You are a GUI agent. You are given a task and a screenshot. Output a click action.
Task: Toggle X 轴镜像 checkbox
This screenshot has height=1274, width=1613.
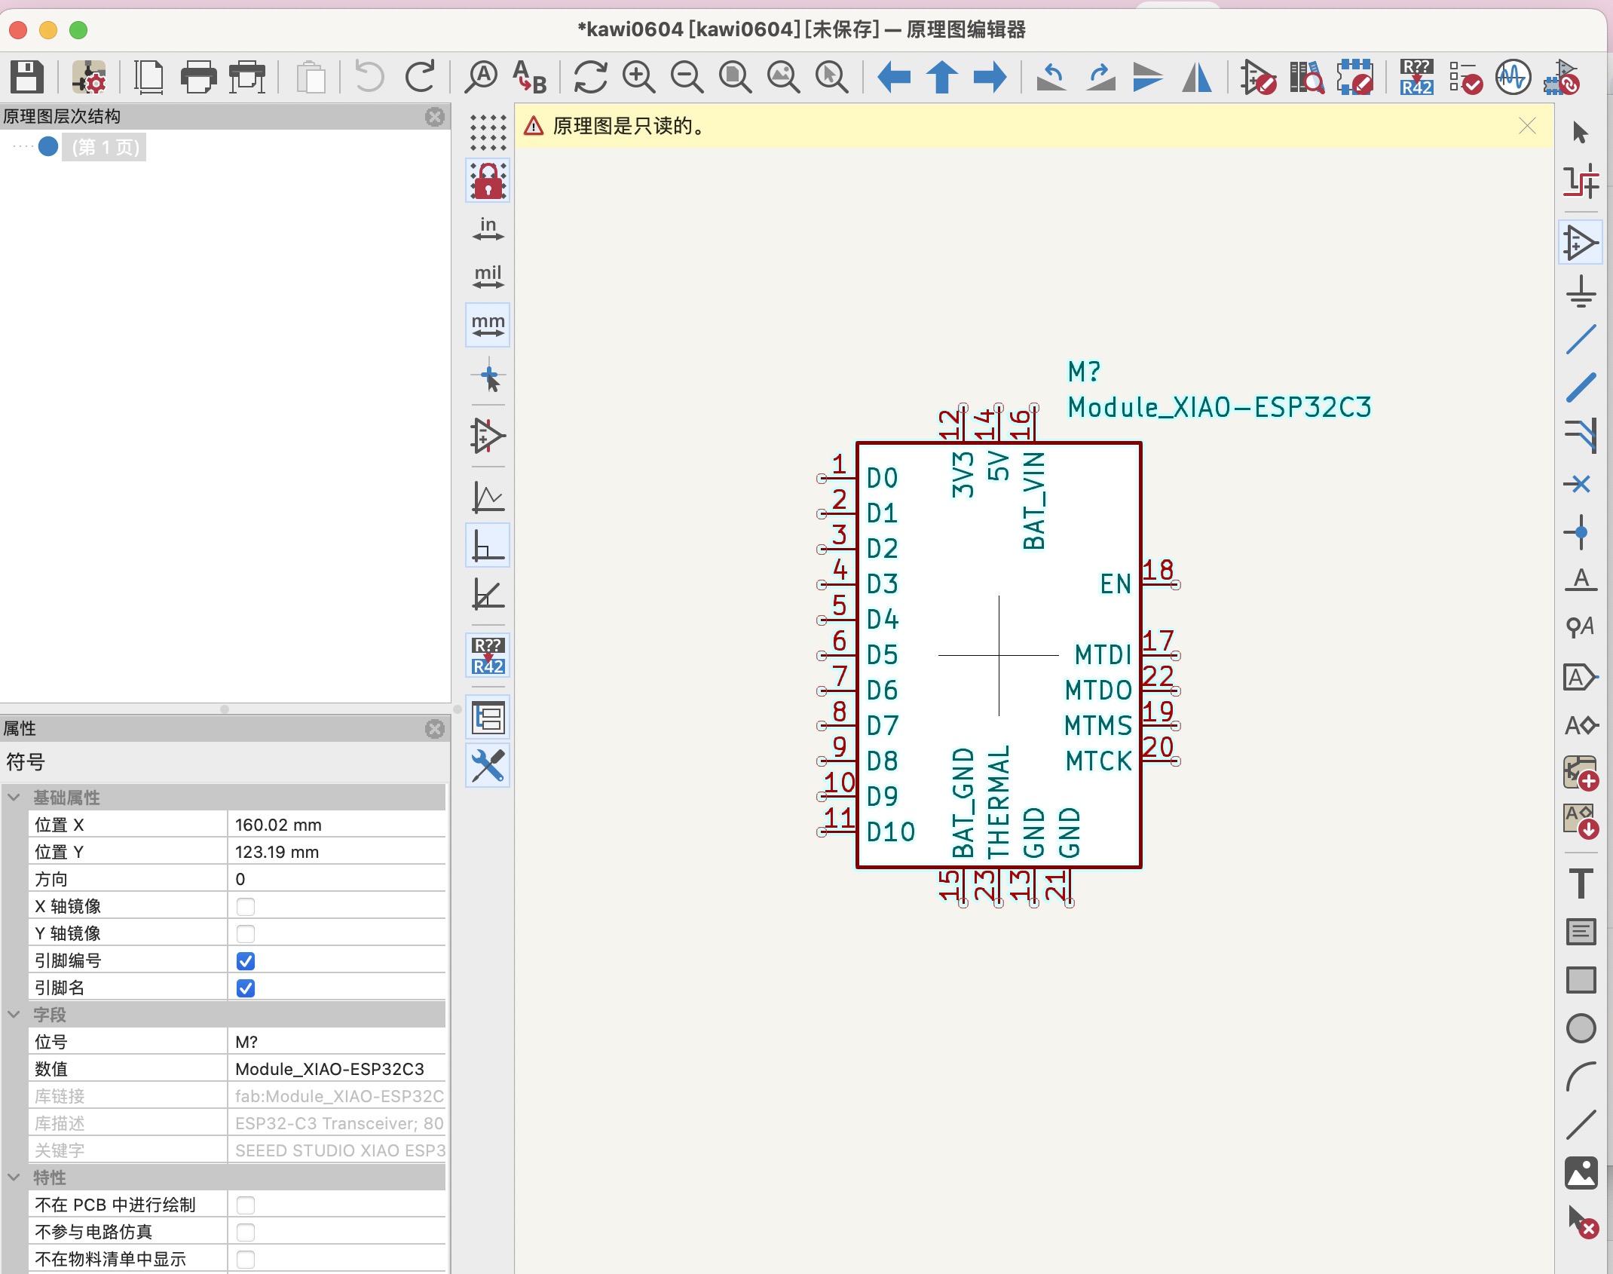[x=246, y=906]
